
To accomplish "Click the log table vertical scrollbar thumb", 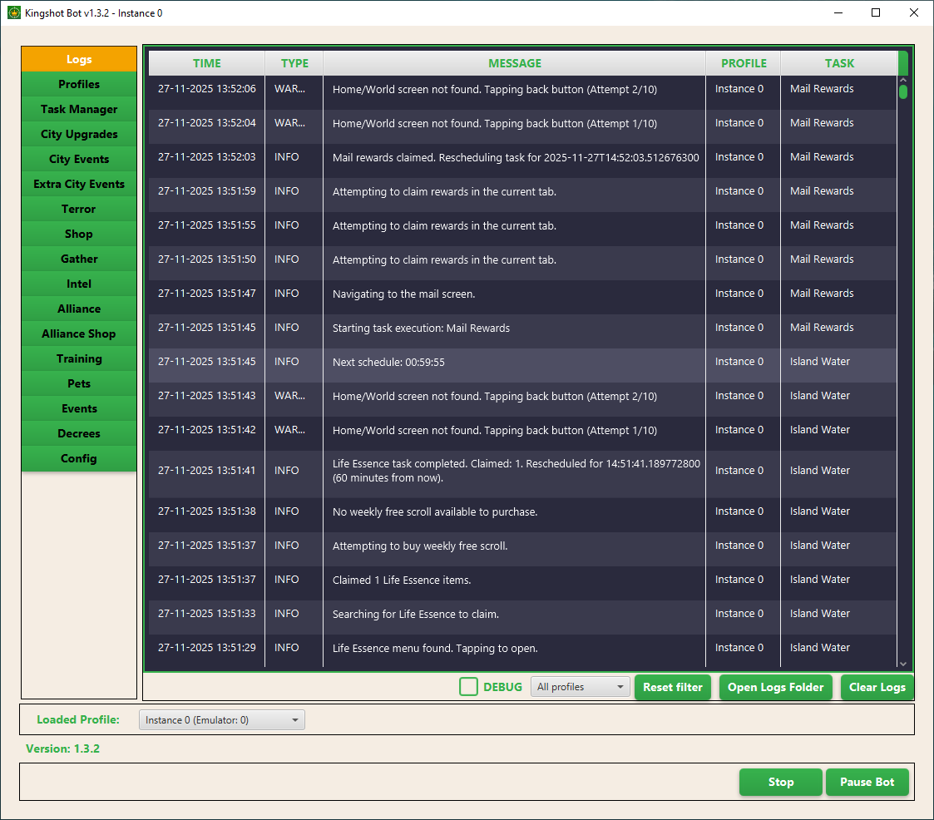I will click(903, 91).
